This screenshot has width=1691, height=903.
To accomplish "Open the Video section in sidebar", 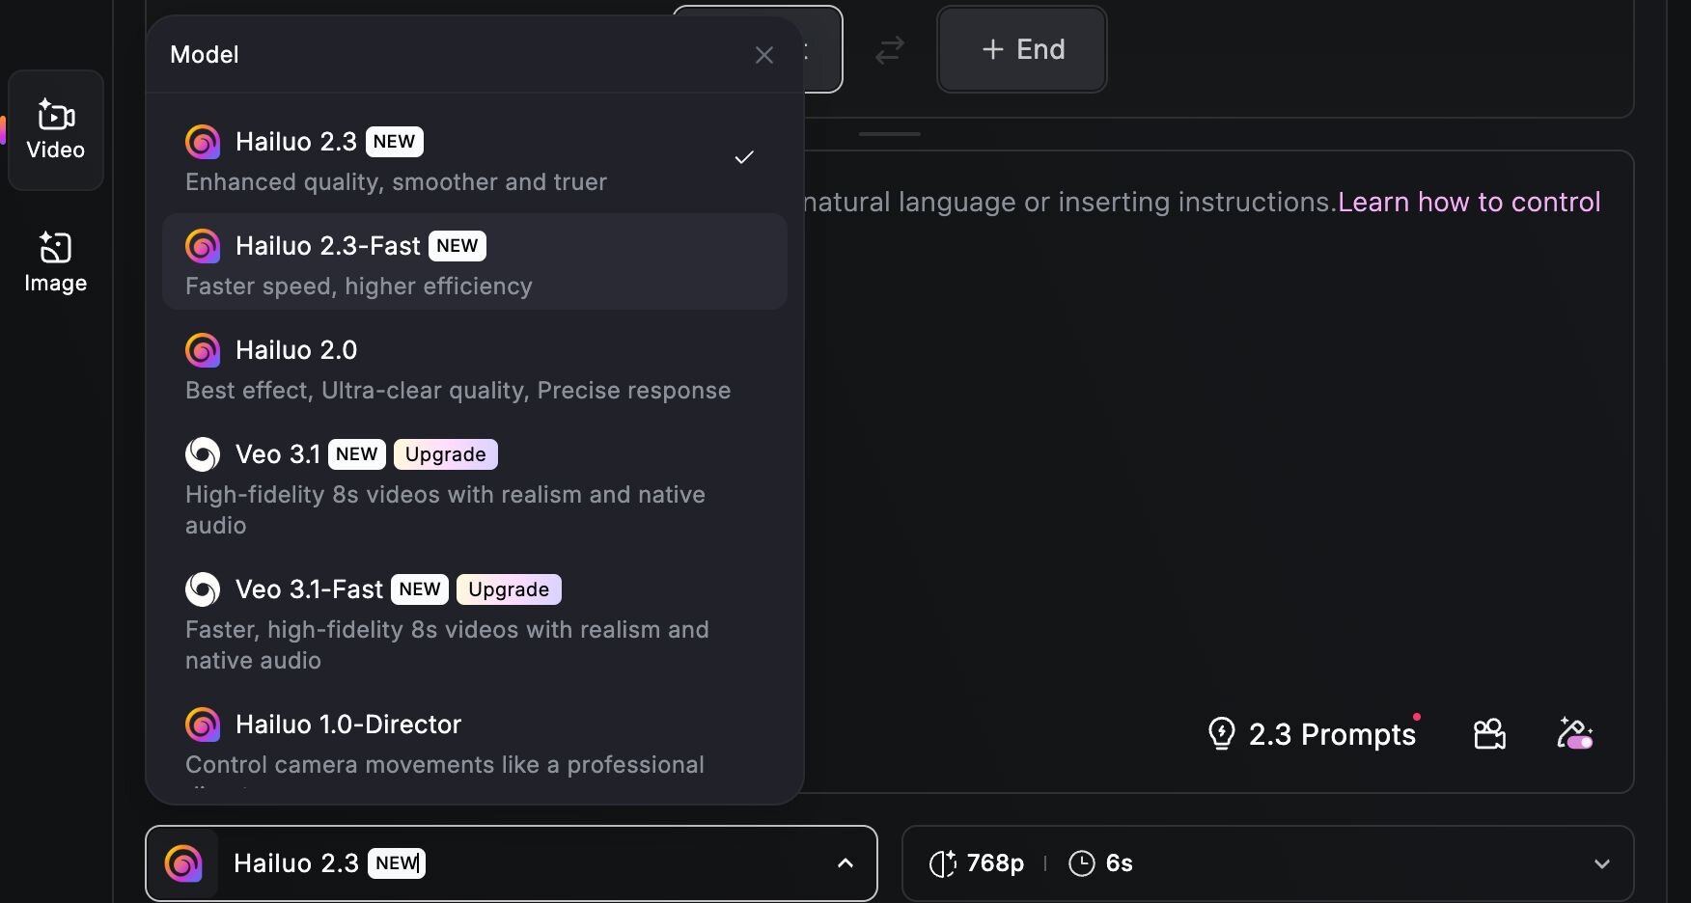I will [x=56, y=129].
